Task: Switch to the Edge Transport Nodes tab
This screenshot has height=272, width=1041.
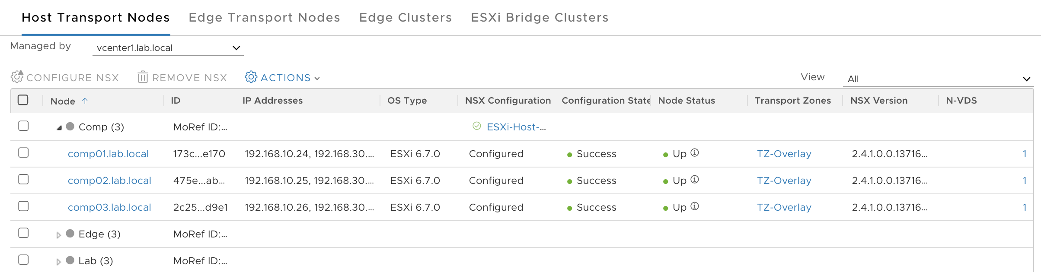Action: click(264, 17)
